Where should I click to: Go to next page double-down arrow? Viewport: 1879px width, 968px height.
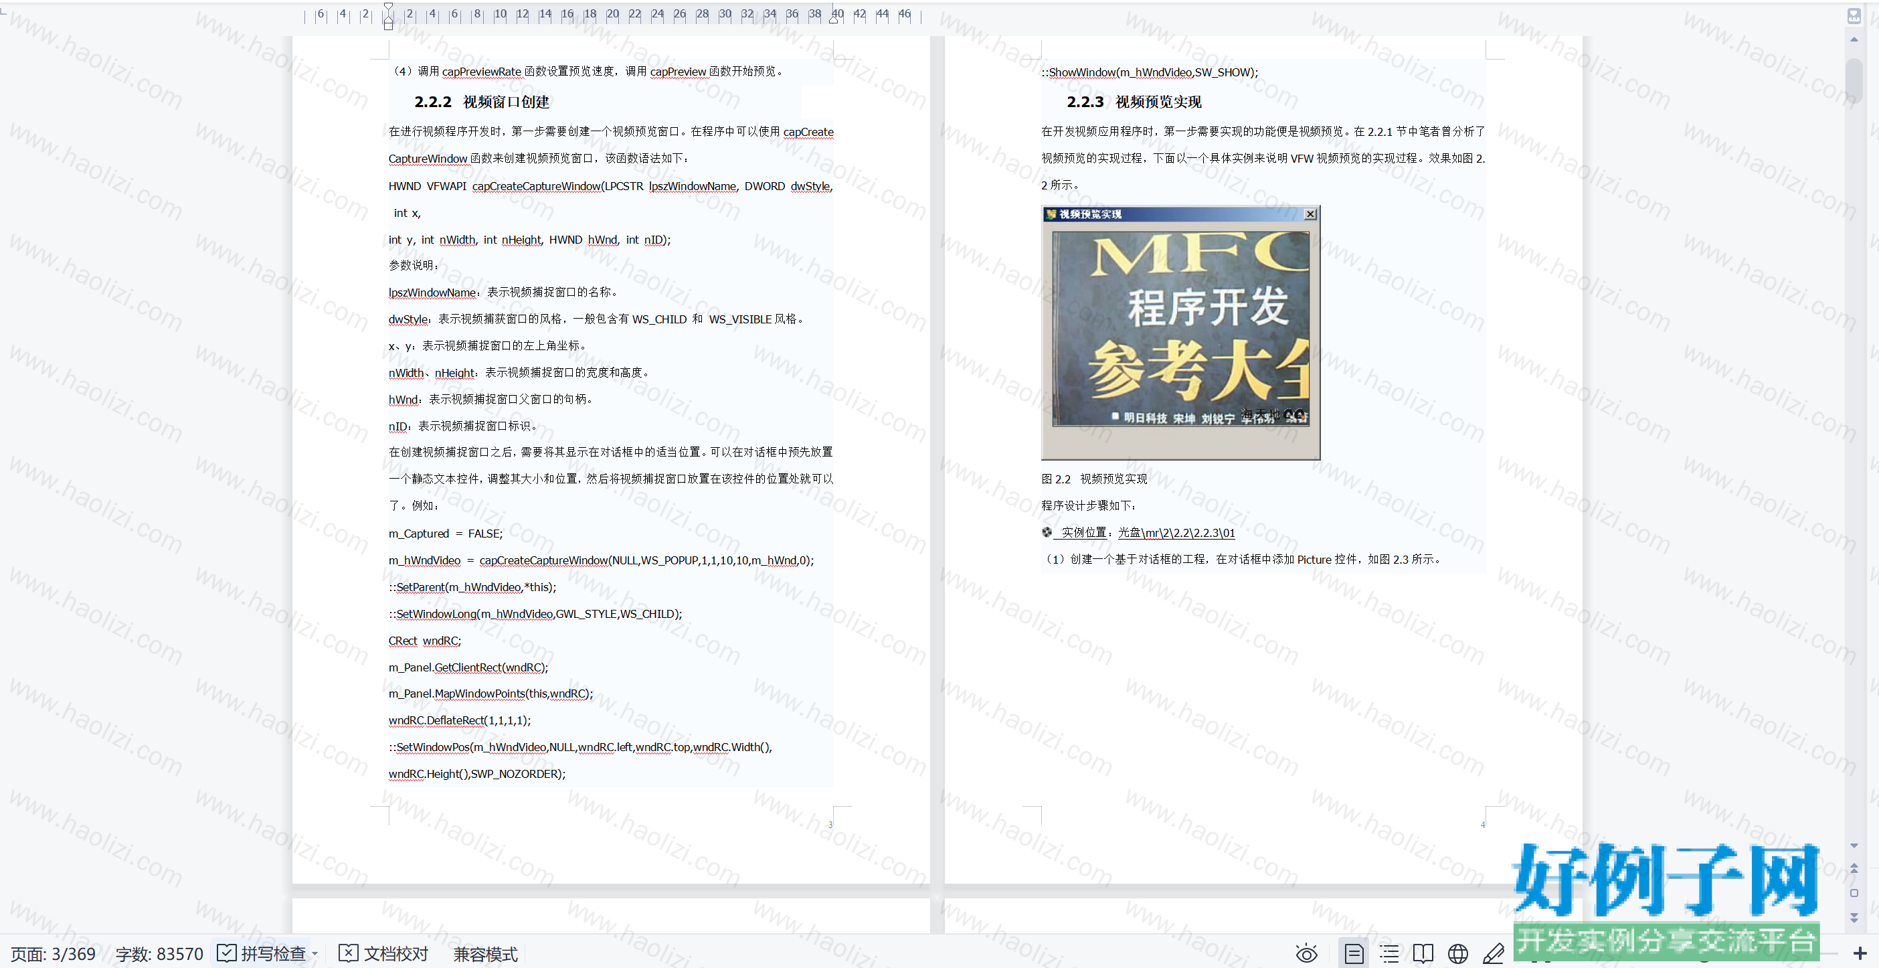point(1854,917)
